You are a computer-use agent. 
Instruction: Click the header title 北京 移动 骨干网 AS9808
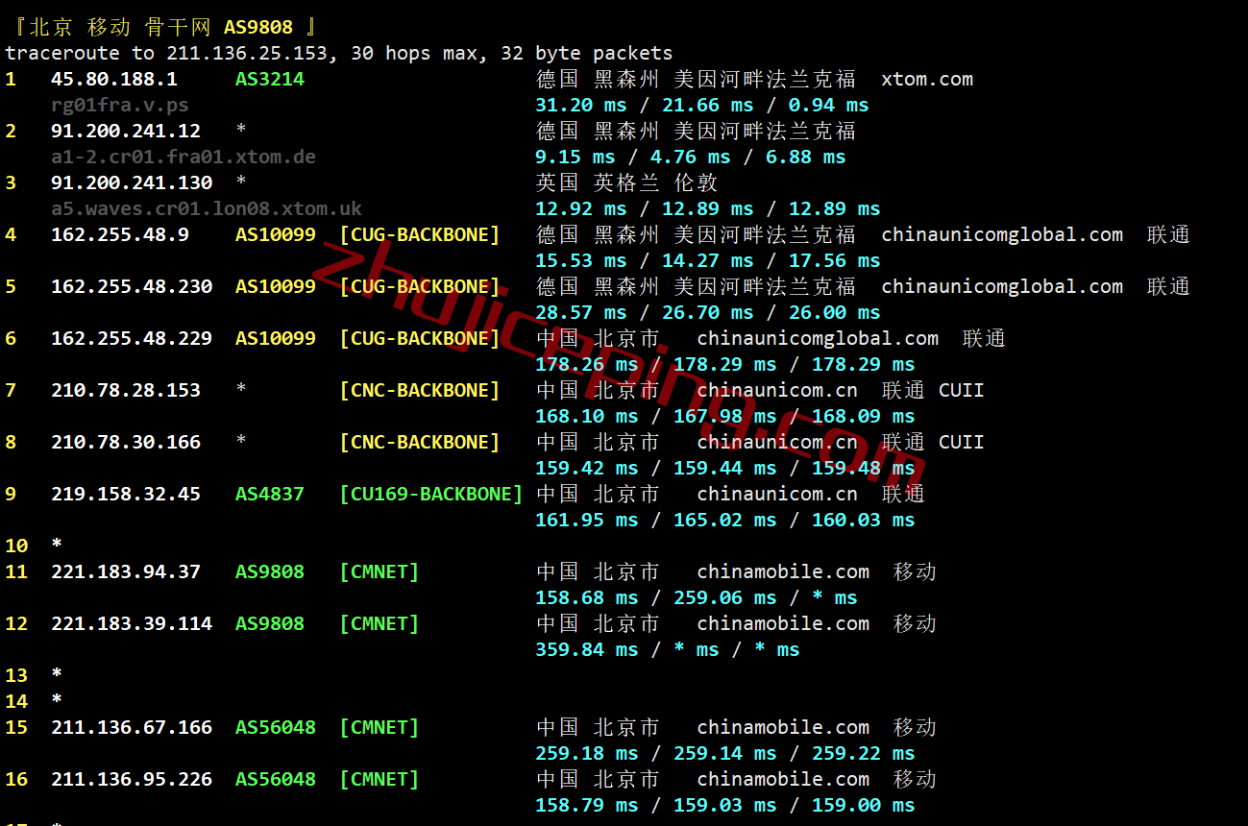162,27
